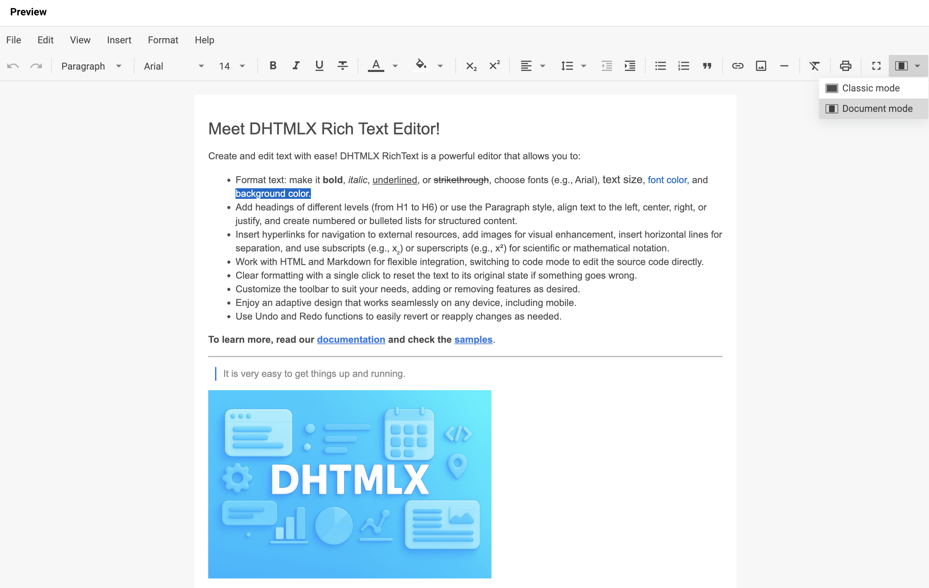Click the quote 'It is very easy to get things up and running.'
Viewport: 929px width, 588px height.
point(314,373)
